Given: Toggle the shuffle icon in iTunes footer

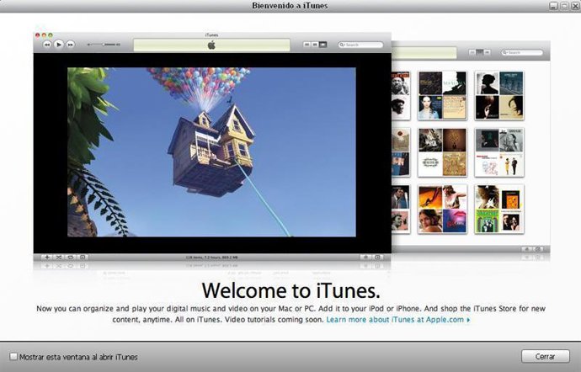Looking at the screenshot, I should point(59,257).
